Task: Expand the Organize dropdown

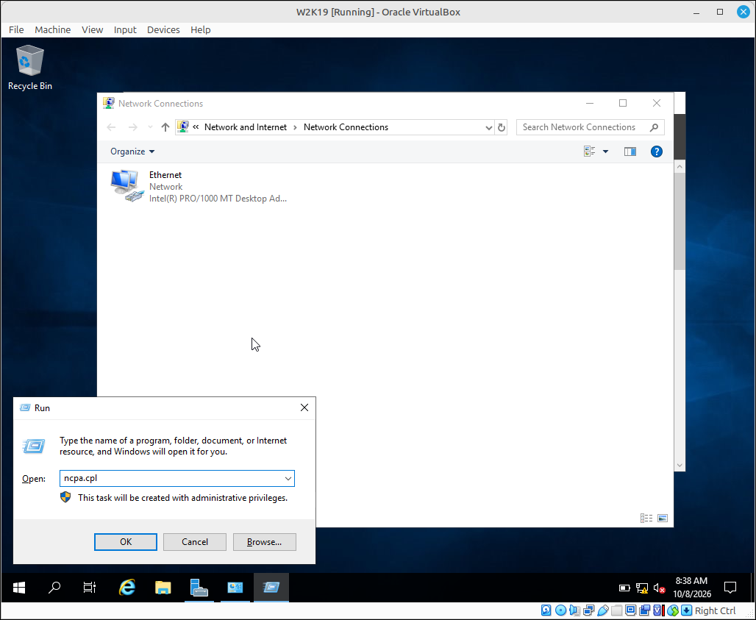Action: click(x=132, y=152)
